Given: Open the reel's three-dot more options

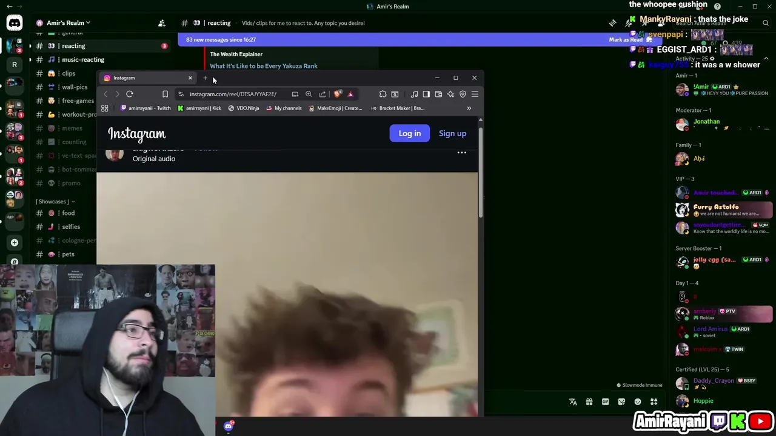Looking at the screenshot, I should pyautogui.click(x=461, y=153).
